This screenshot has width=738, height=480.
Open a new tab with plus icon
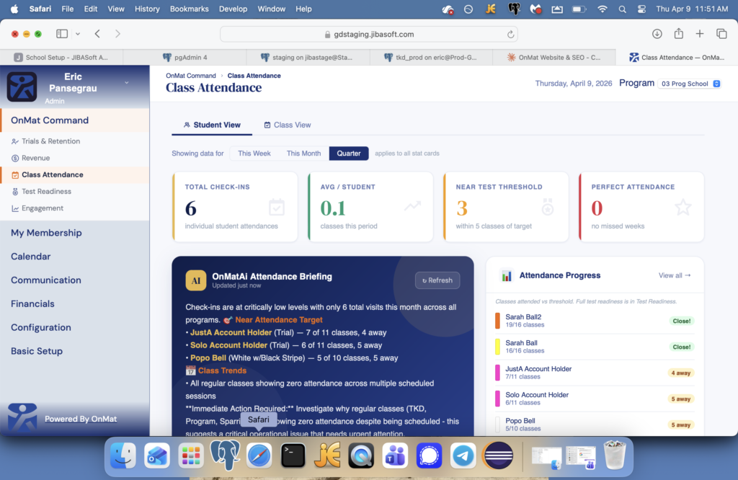700,34
